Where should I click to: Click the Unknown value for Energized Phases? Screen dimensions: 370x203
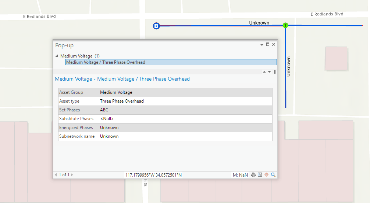185,128
